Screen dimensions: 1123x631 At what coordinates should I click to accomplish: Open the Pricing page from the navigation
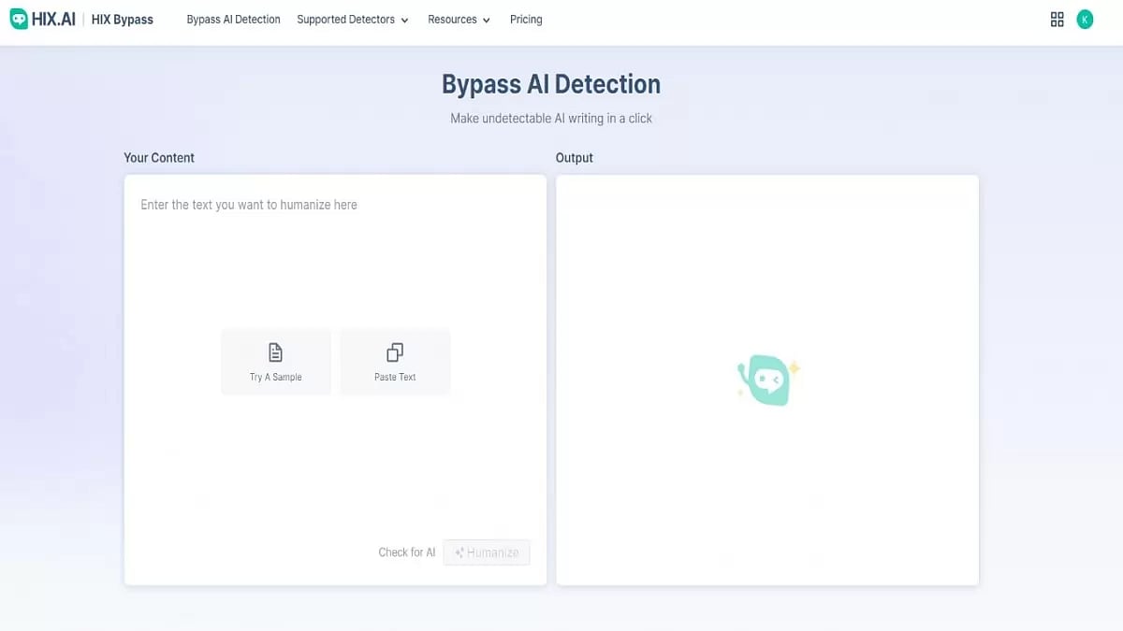(x=526, y=19)
